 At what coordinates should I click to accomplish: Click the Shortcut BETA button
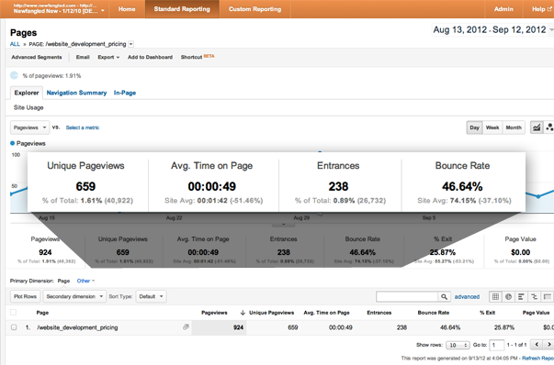[198, 57]
